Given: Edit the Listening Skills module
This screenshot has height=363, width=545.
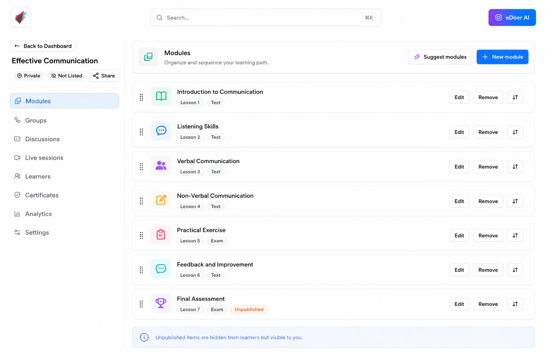Looking at the screenshot, I should (x=459, y=132).
